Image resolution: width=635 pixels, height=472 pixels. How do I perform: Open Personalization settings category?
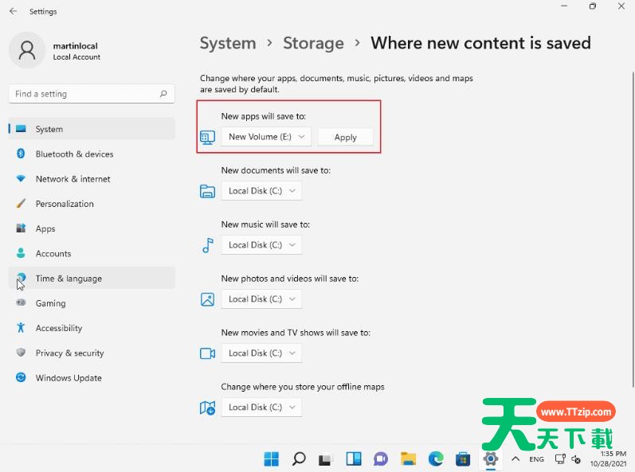(65, 204)
